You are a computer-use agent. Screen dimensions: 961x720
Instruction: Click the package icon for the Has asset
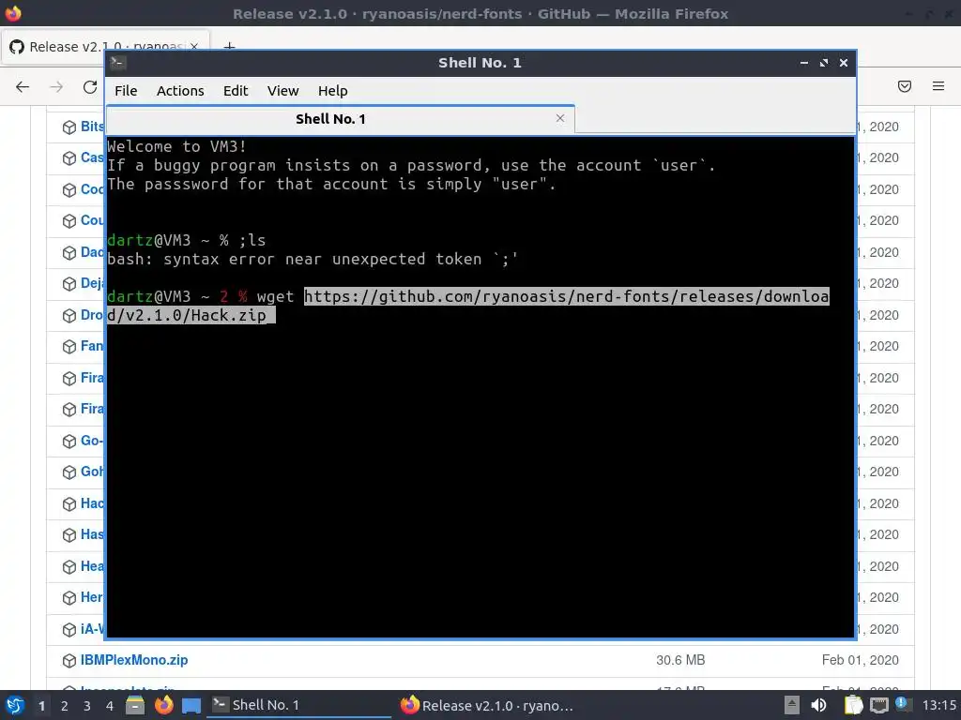point(69,534)
